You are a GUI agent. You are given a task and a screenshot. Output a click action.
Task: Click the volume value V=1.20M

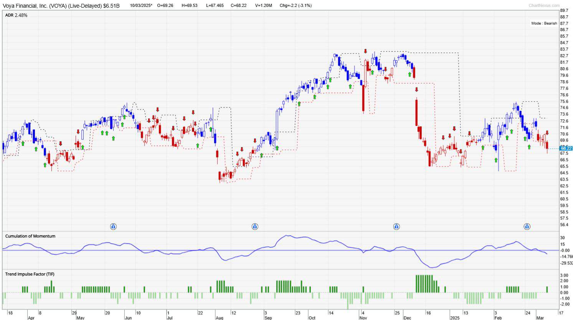click(264, 6)
